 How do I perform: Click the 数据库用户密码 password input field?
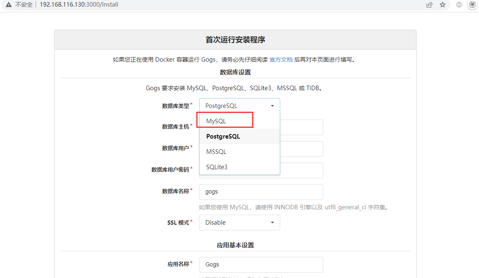pos(301,170)
